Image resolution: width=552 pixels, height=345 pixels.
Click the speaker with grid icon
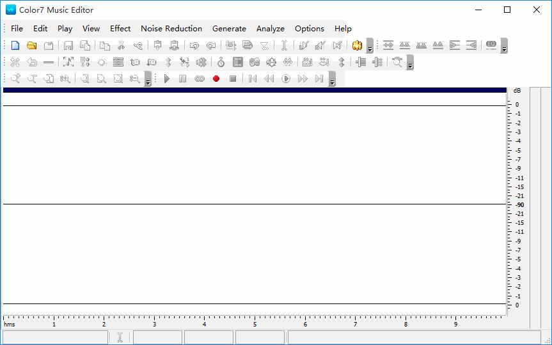[x=201, y=62]
